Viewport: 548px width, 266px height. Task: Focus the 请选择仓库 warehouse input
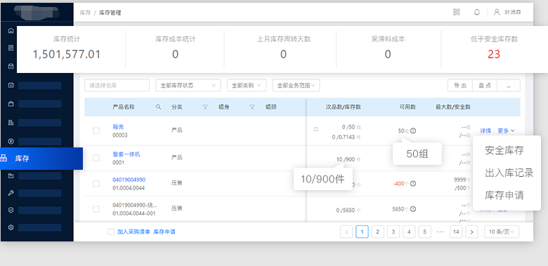(x=117, y=85)
